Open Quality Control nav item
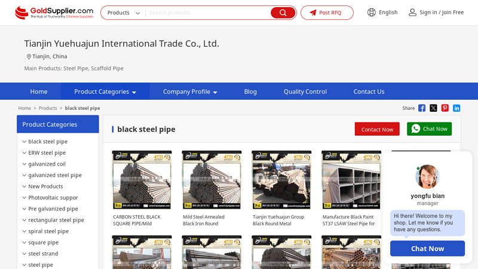478x269 pixels. pyautogui.click(x=305, y=91)
